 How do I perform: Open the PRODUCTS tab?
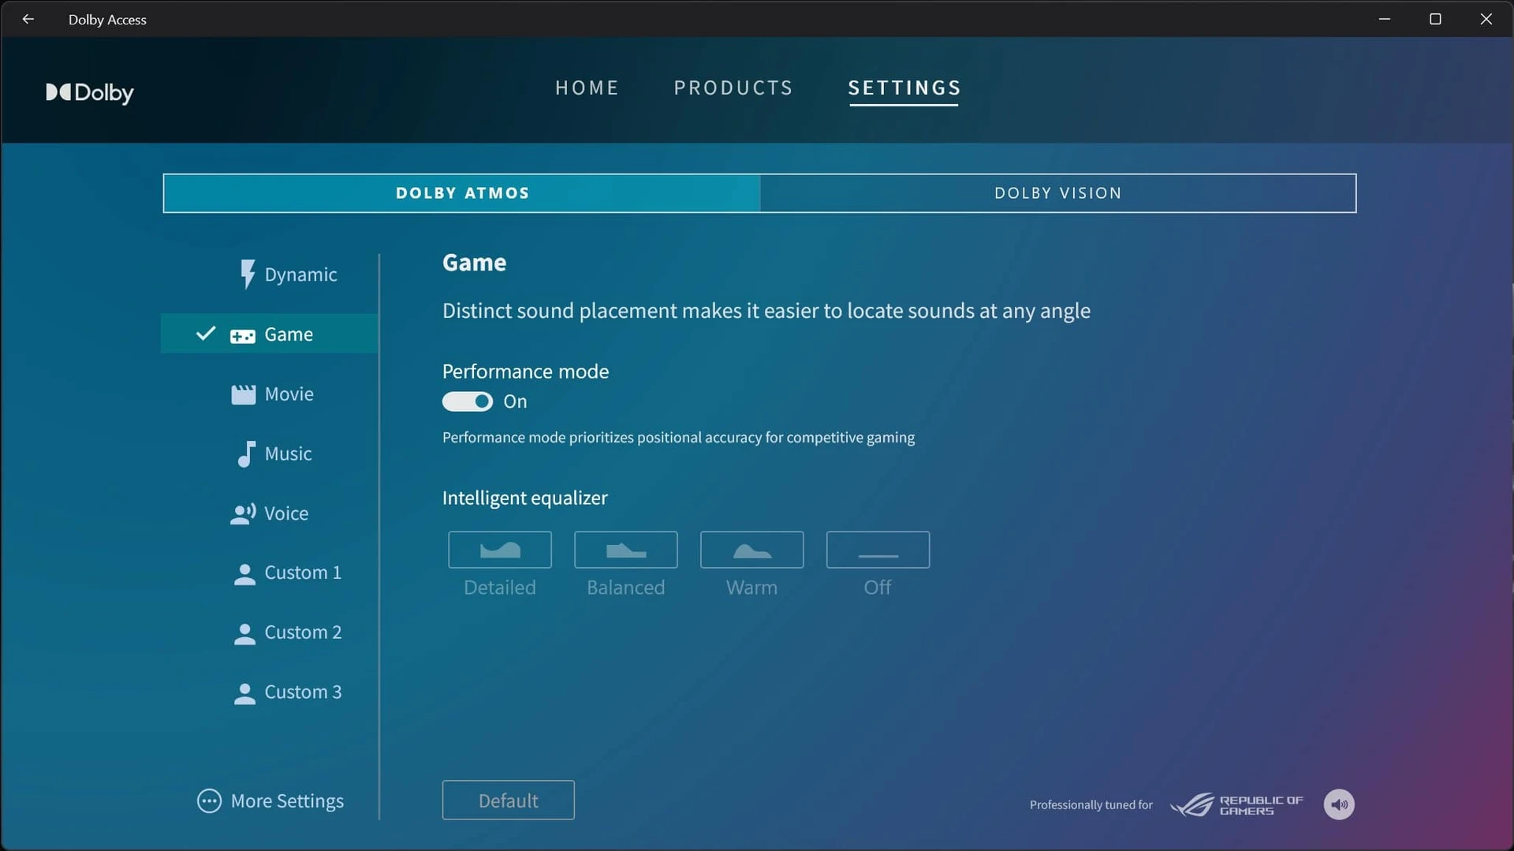pos(733,88)
